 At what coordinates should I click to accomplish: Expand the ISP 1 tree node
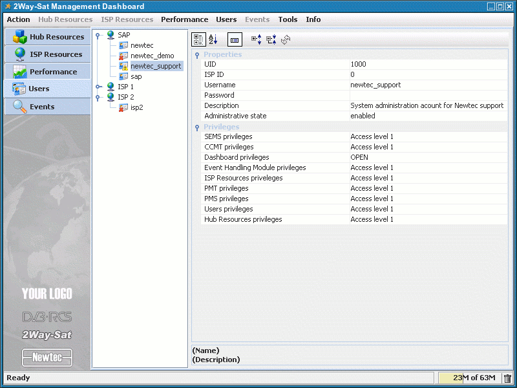pos(98,87)
